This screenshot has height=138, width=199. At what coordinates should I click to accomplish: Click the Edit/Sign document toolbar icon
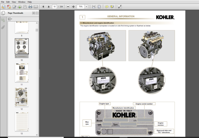coord(14,7)
